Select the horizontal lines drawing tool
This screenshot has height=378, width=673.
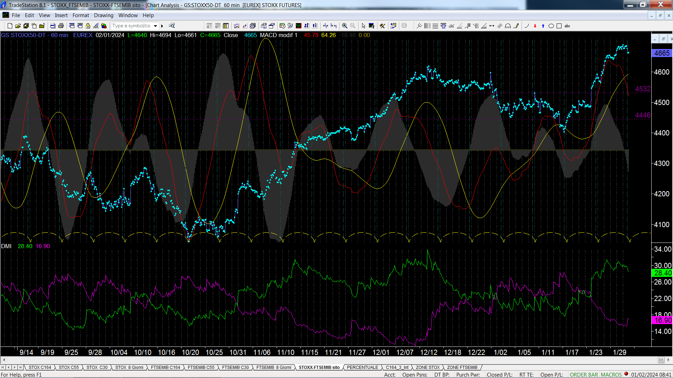[x=435, y=26]
